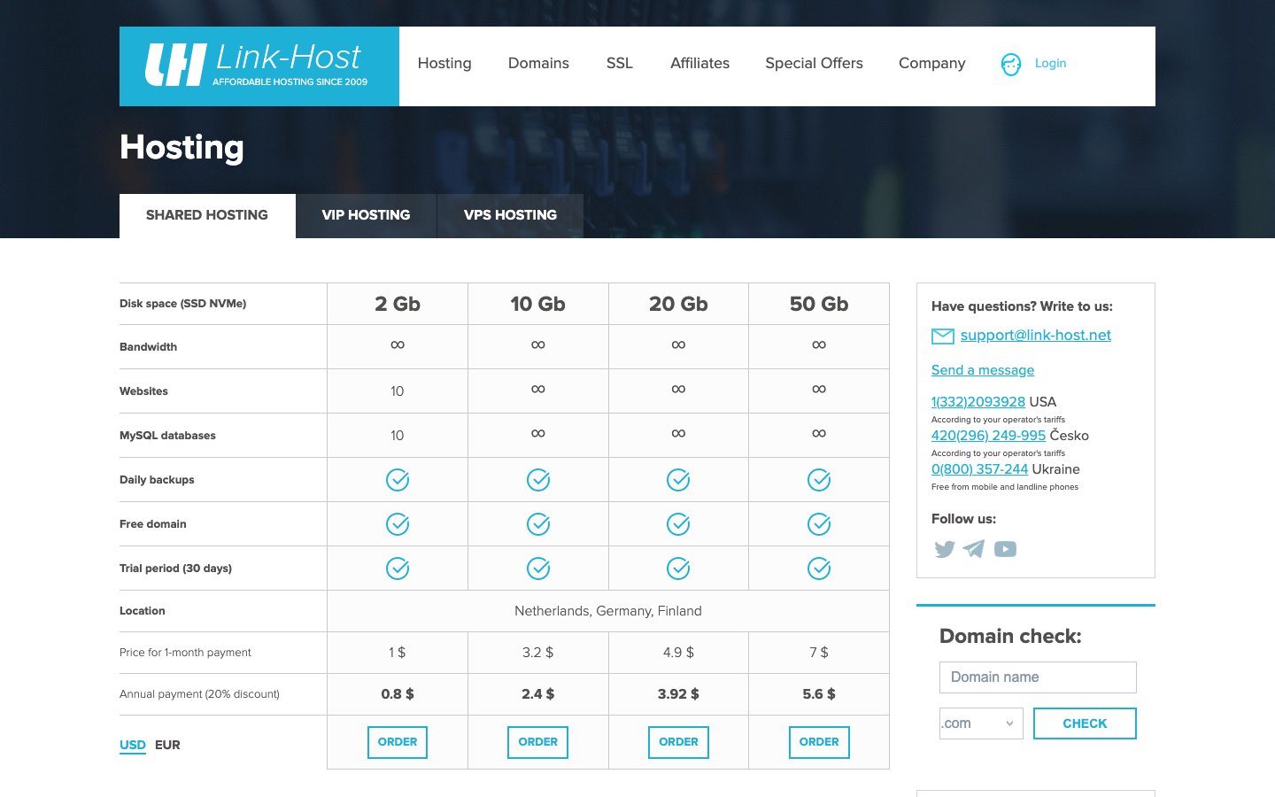Click the 20 Gb disk space header
1275x797 pixels.
[678, 304]
